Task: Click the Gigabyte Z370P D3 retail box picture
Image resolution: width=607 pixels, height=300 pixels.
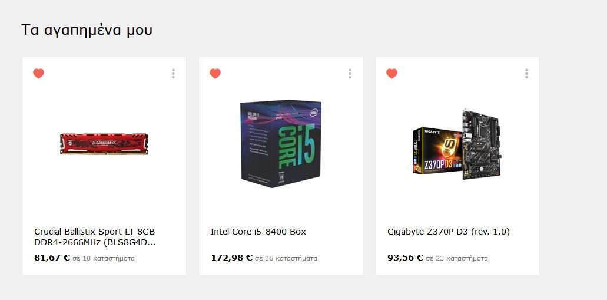Action: click(x=438, y=150)
